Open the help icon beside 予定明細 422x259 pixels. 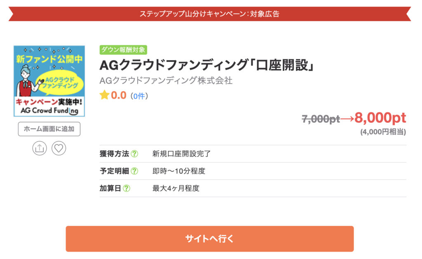coord(134,171)
